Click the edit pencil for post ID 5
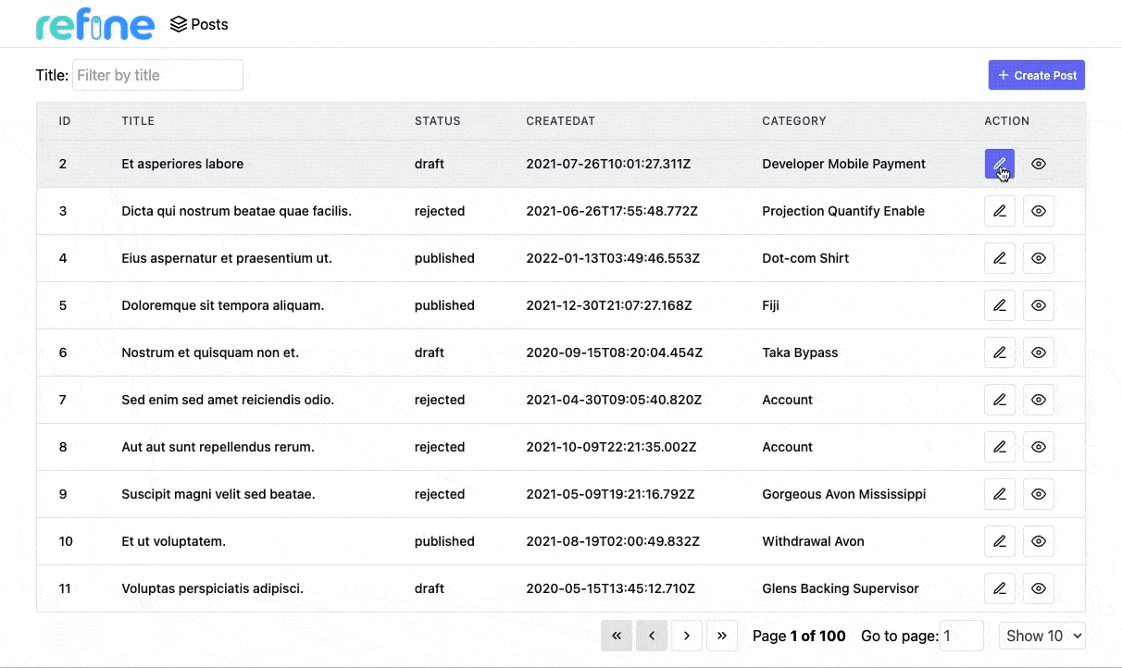 click(x=999, y=305)
